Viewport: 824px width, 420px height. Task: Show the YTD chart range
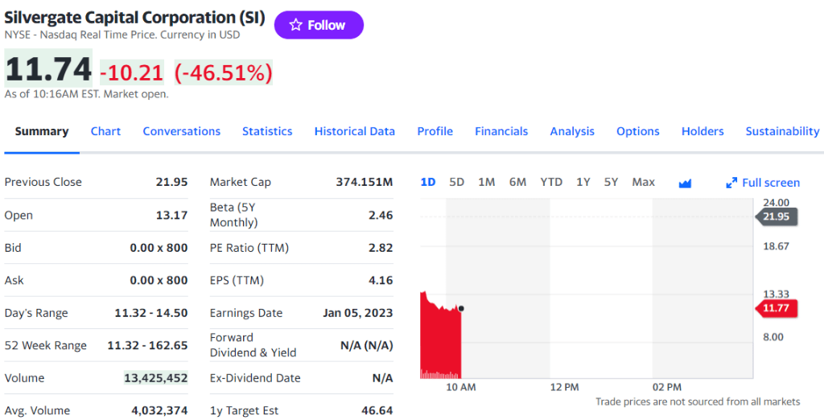pos(550,183)
